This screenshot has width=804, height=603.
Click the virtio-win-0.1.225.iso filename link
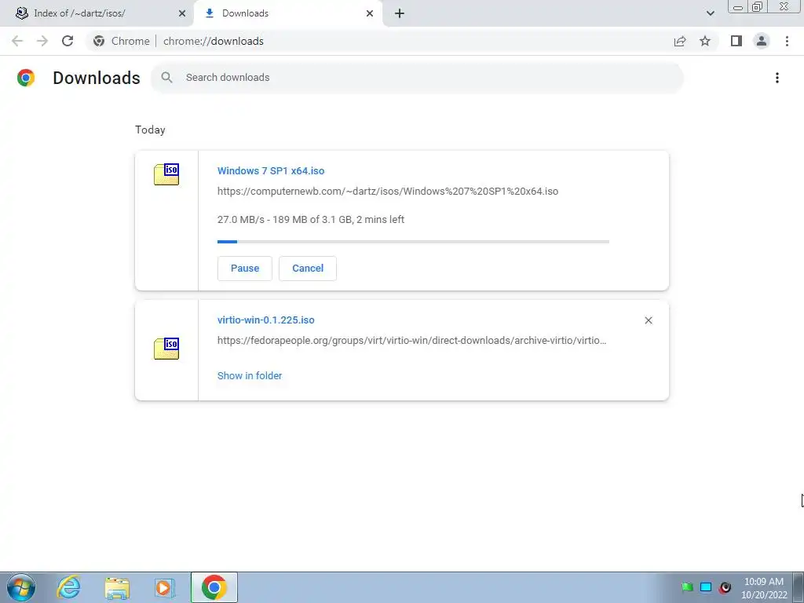pyautogui.click(x=265, y=320)
